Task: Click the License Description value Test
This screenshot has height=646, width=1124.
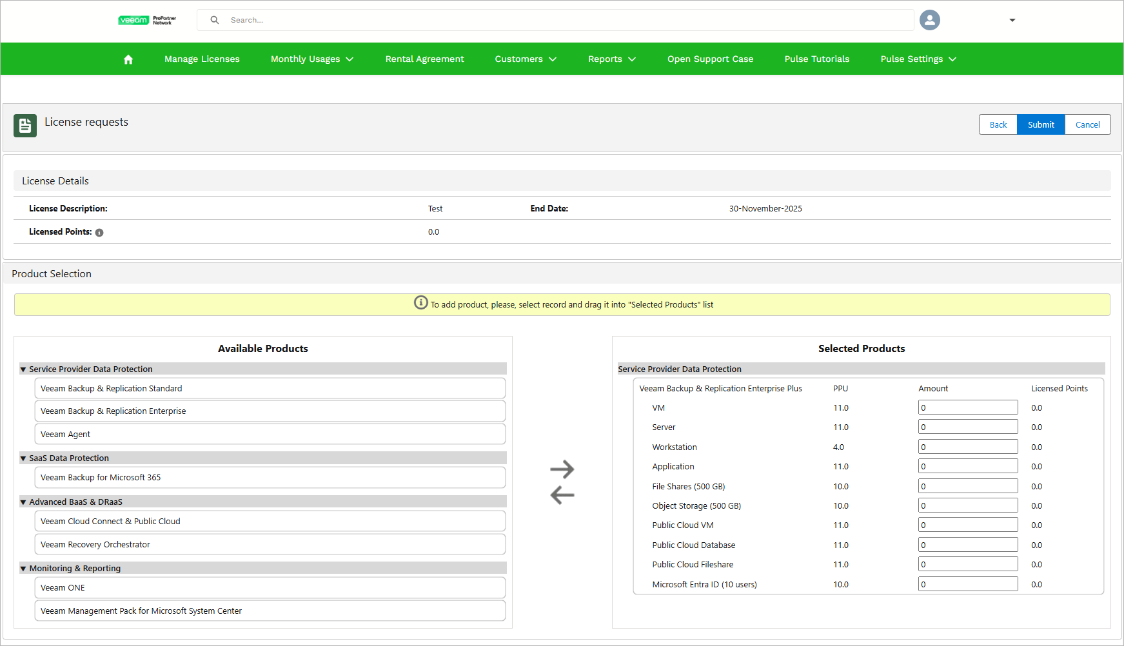Action: coord(435,209)
